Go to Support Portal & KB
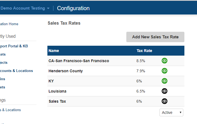This screenshot has height=124, width=197. (14, 46)
